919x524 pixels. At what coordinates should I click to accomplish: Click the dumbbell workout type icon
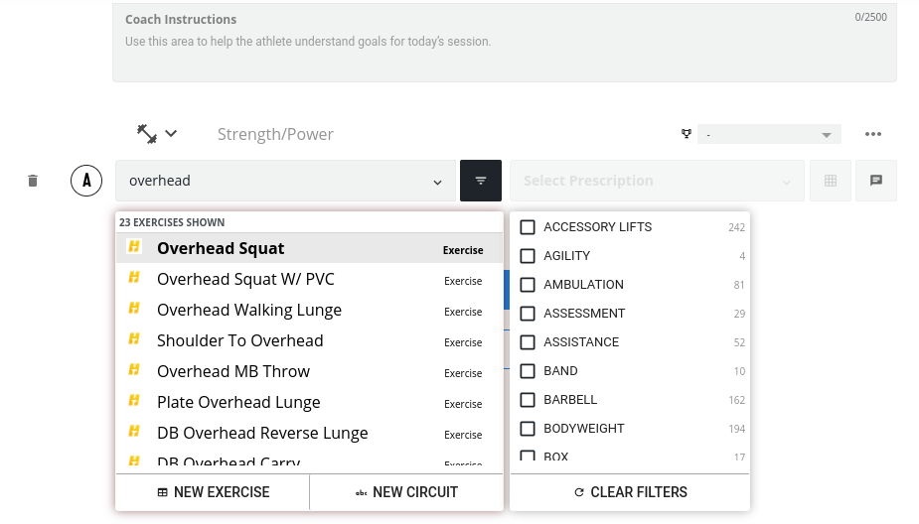(x=147, y=134)
